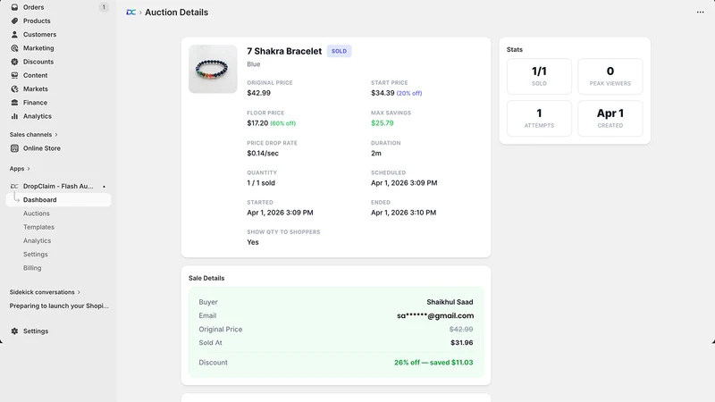Click the max savings $25.79 value
The width and height of the screenshot is (715, 402).
pos(383,123)
